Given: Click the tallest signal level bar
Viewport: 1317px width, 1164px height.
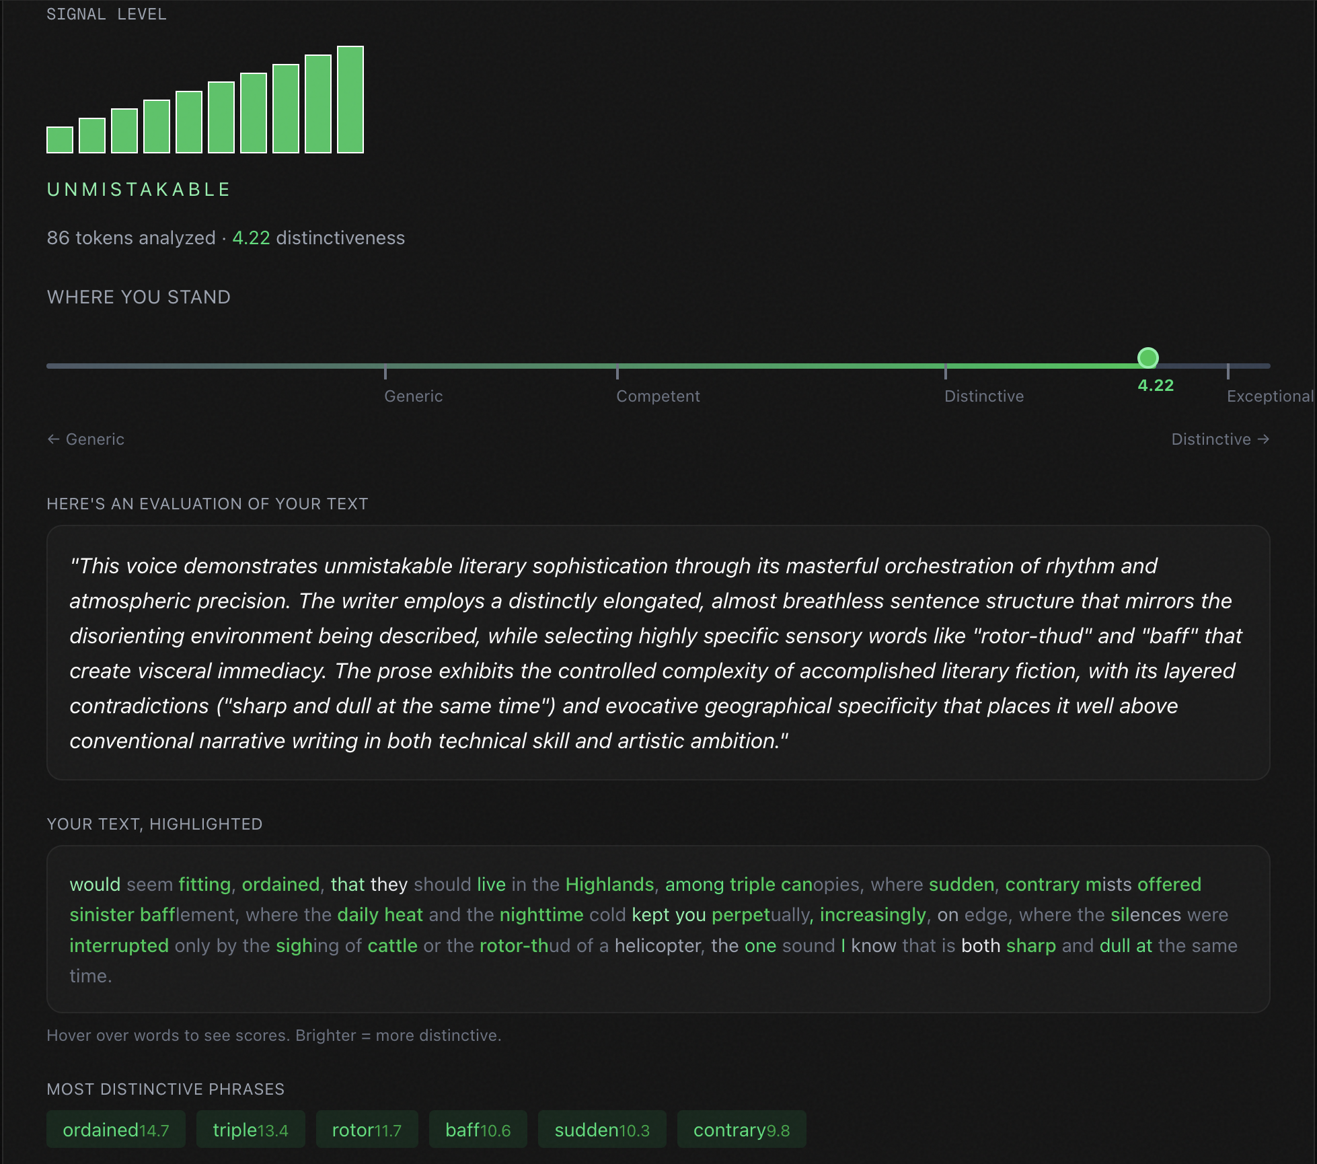Looking at the screenshot, I should point(350,100).
